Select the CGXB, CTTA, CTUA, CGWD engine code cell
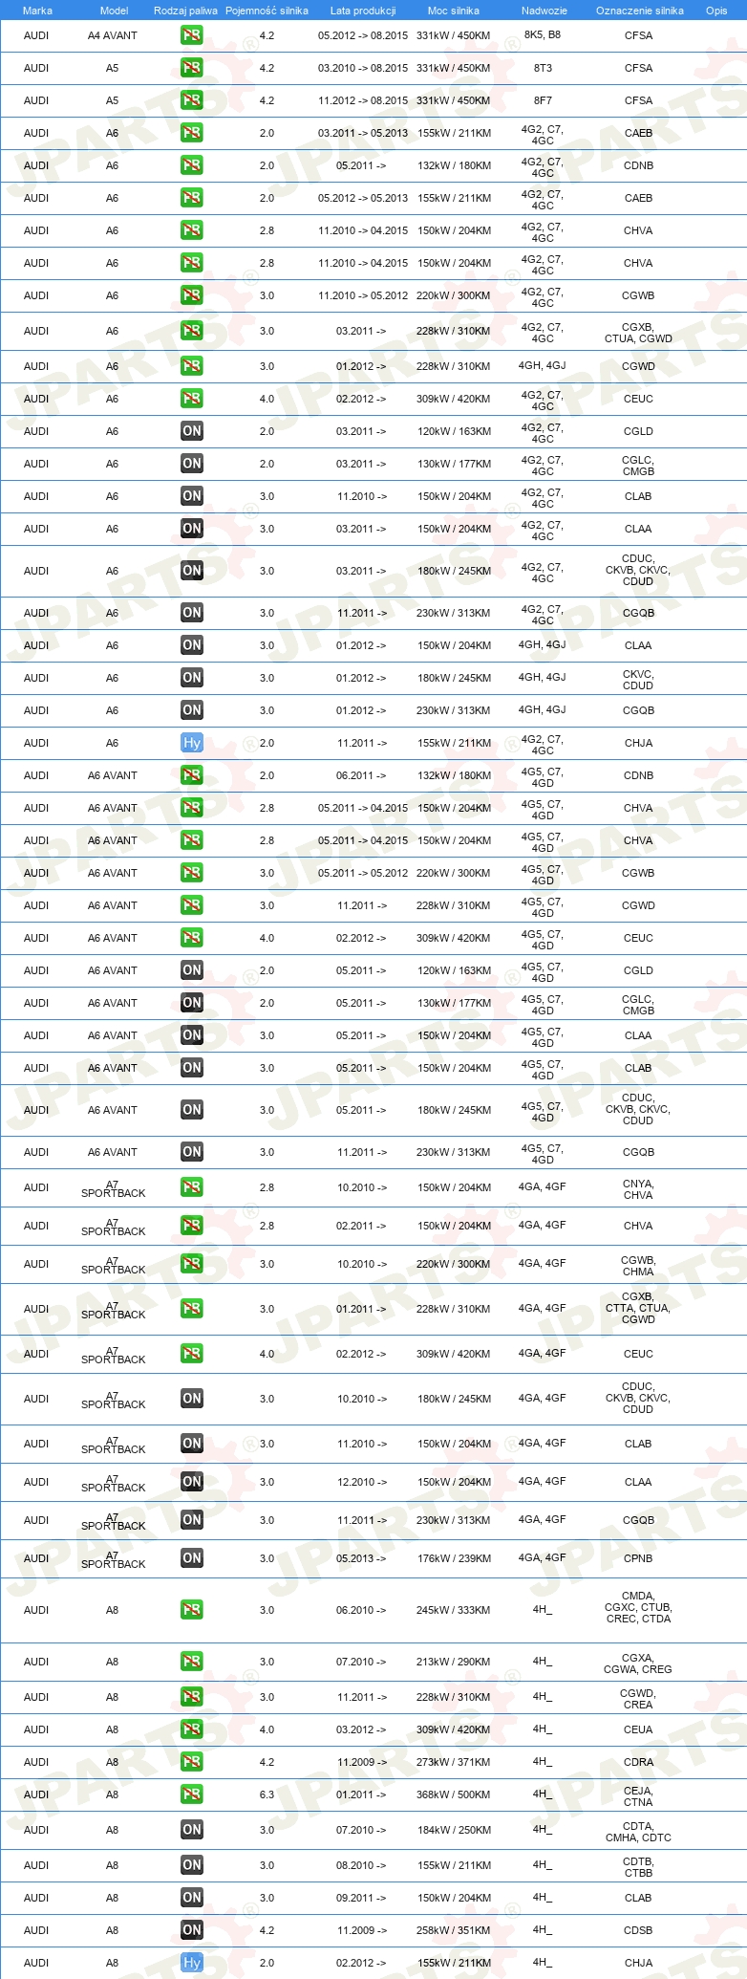This screenshot has width=747, height=1979. pyautogui.click(x=638, y=1308)
